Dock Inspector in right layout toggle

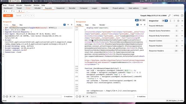tap(166, 21)
